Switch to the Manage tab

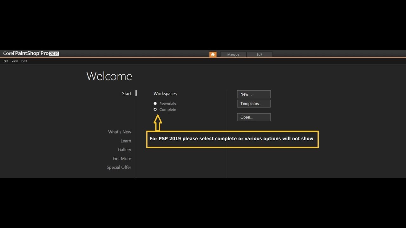point(233,54)
